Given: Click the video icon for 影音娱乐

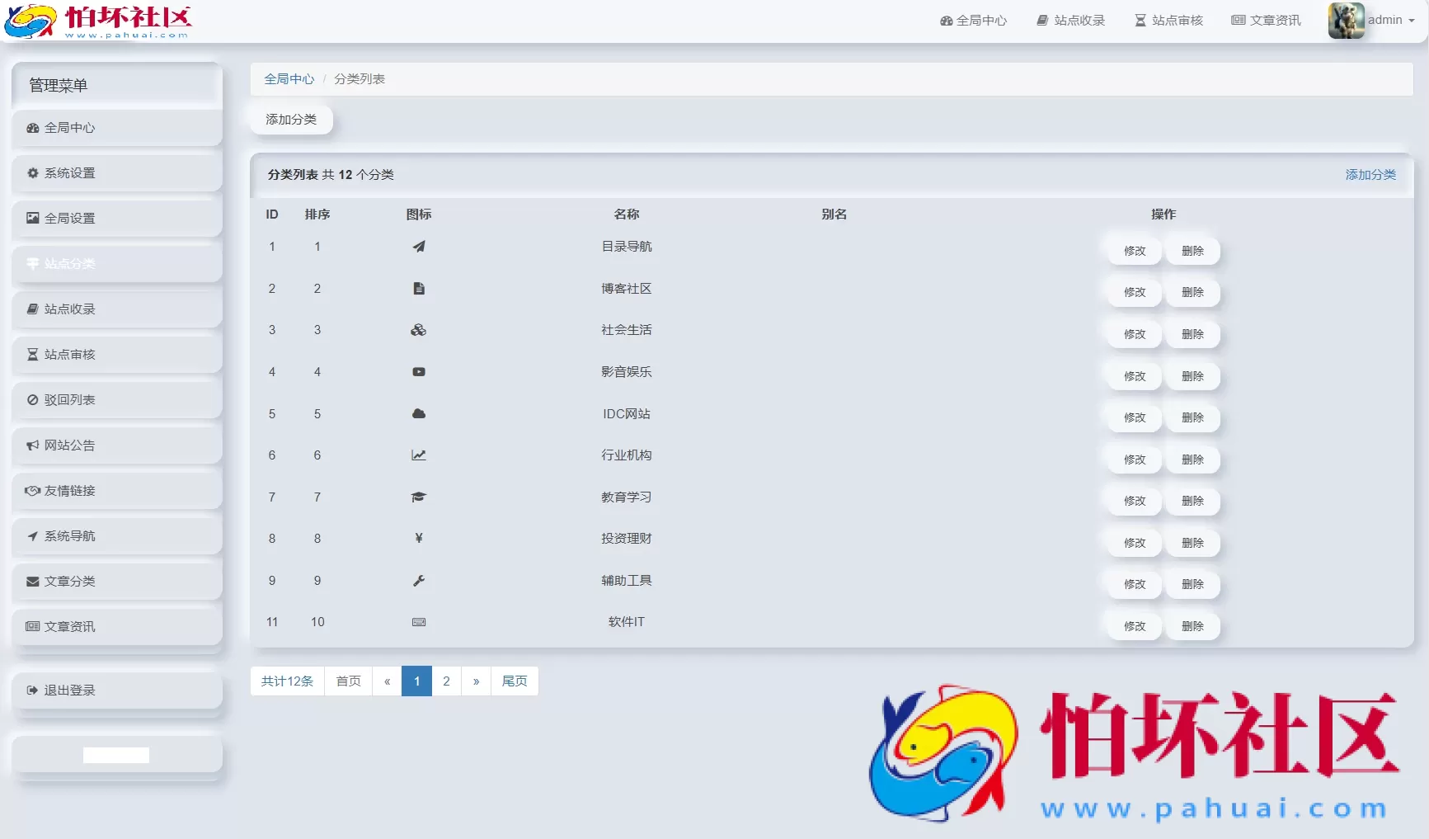Looking at the screenshot, I should tap(419, 371).
